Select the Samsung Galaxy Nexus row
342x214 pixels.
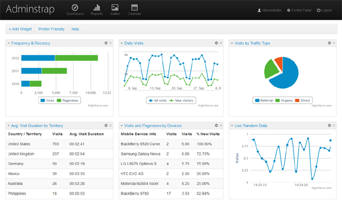click(171, 154)
